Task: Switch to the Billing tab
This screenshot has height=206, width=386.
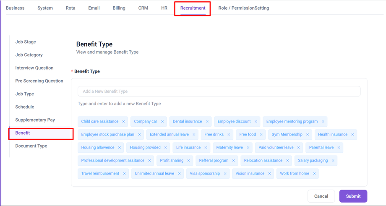Action: click(x=119, y=8)
